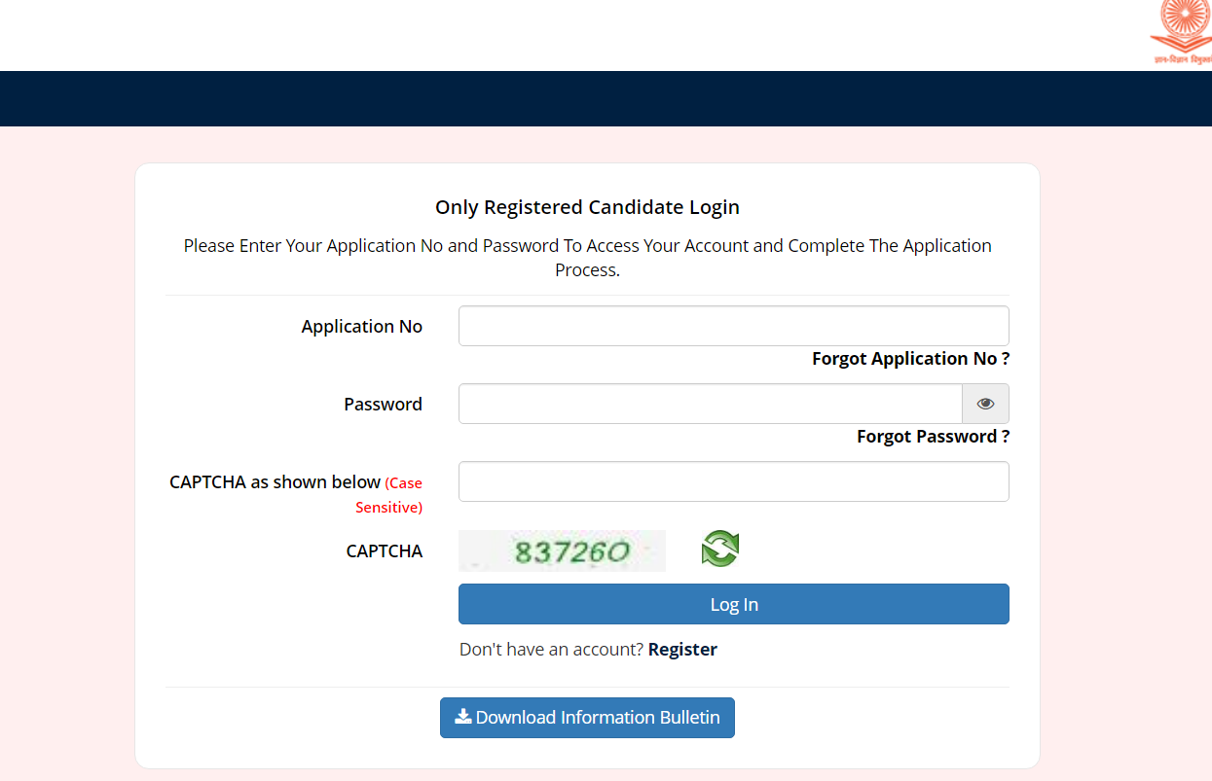The image size is (1212, 781).
Task: Open the Register link
Action: pyautogui.click(x=682, y=649)
